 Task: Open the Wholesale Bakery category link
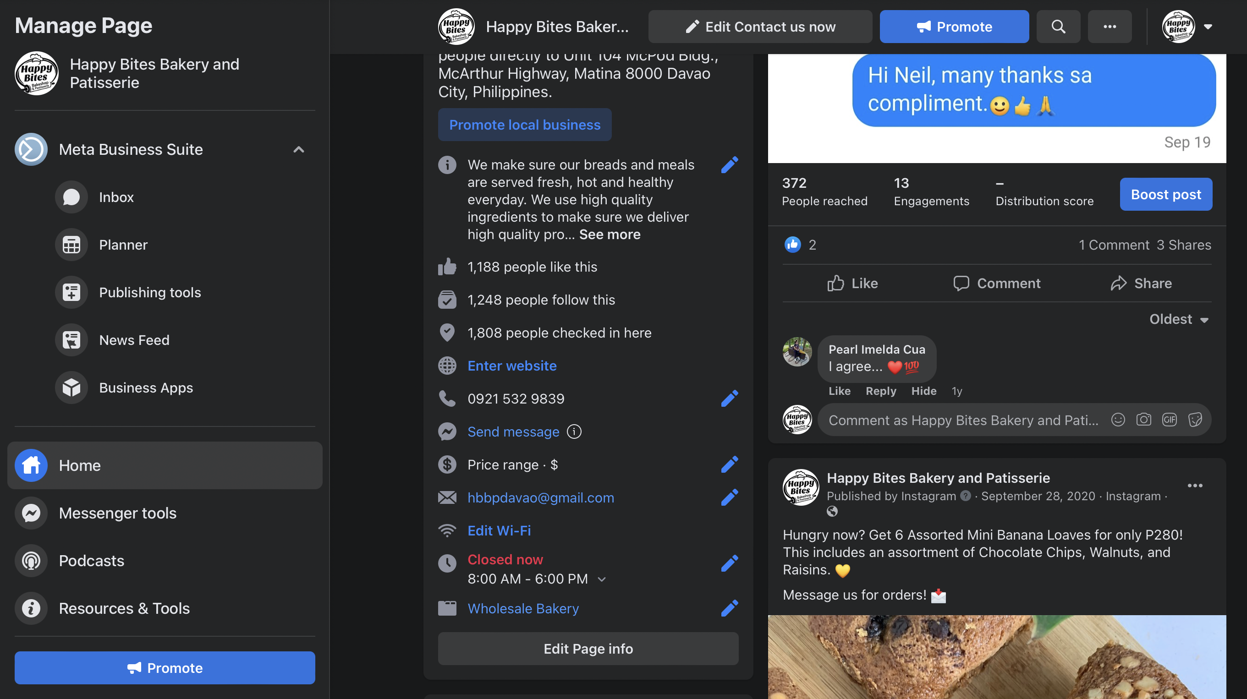coord(523,609)
